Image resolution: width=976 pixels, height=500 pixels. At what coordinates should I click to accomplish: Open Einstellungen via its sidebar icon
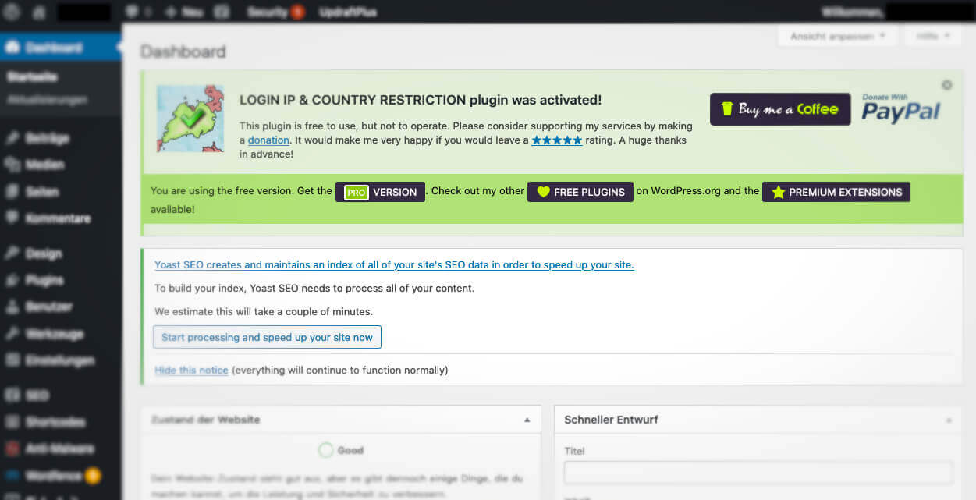12,360
